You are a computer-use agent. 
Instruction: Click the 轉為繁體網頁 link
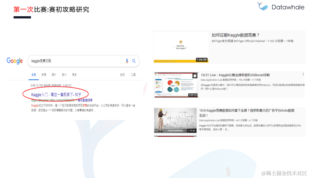coord(85,100)
